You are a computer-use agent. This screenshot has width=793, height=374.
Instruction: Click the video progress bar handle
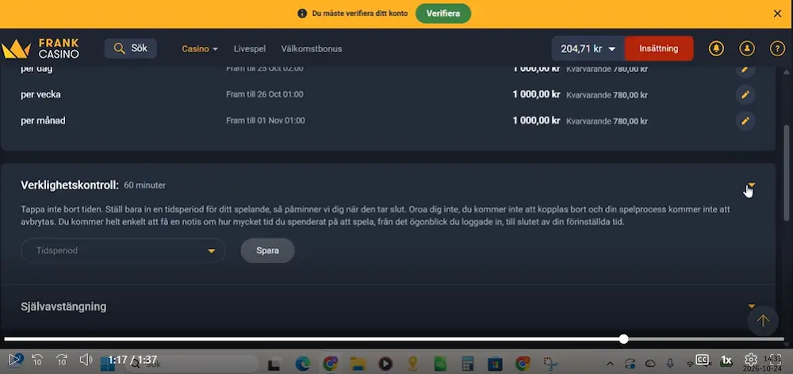click(624, 339)
